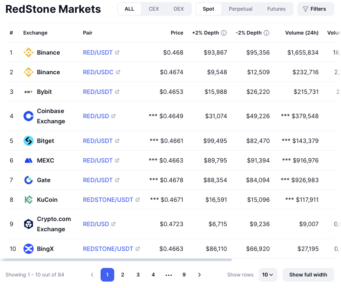This screenshot has width=341, height=288.
Task: Jump to page 9
Action: coord(184,275)
